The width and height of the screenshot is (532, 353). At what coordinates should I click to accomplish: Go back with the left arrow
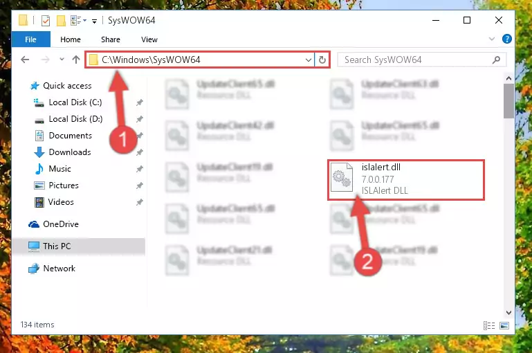tap(25, 60)
